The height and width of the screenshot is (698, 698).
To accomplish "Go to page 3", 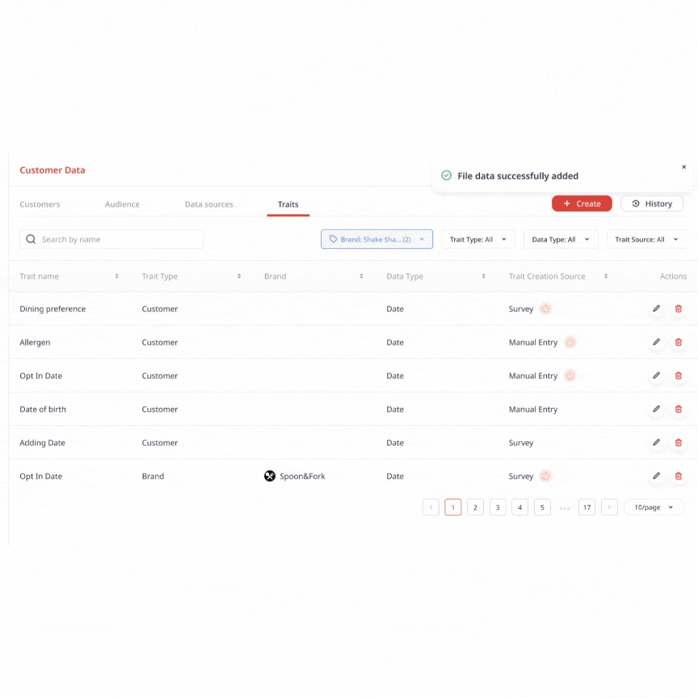I will (498, 507).
